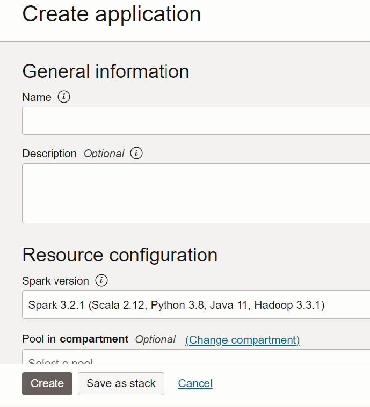The image size is (370, 407).
Task: Click the Optional text beside Pool in compartment
Action: click(x=155, y=339)
